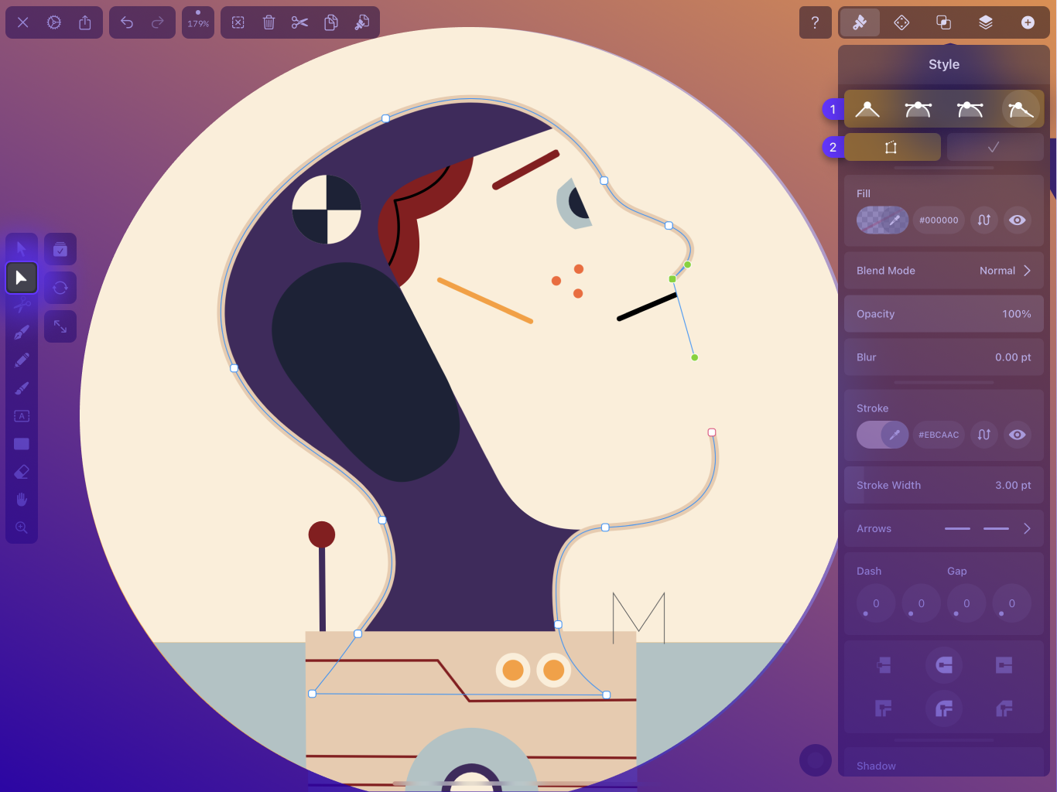Adjust the Blur 0.00 pt slider
This screenshot has width=1057, height=792.
pos(944,357)
